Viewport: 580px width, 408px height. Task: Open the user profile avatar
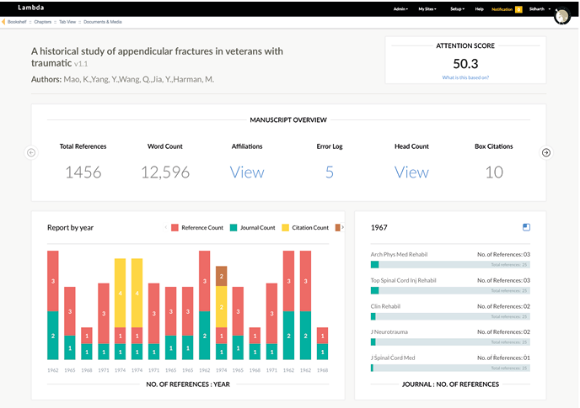(x=563, y=17)
